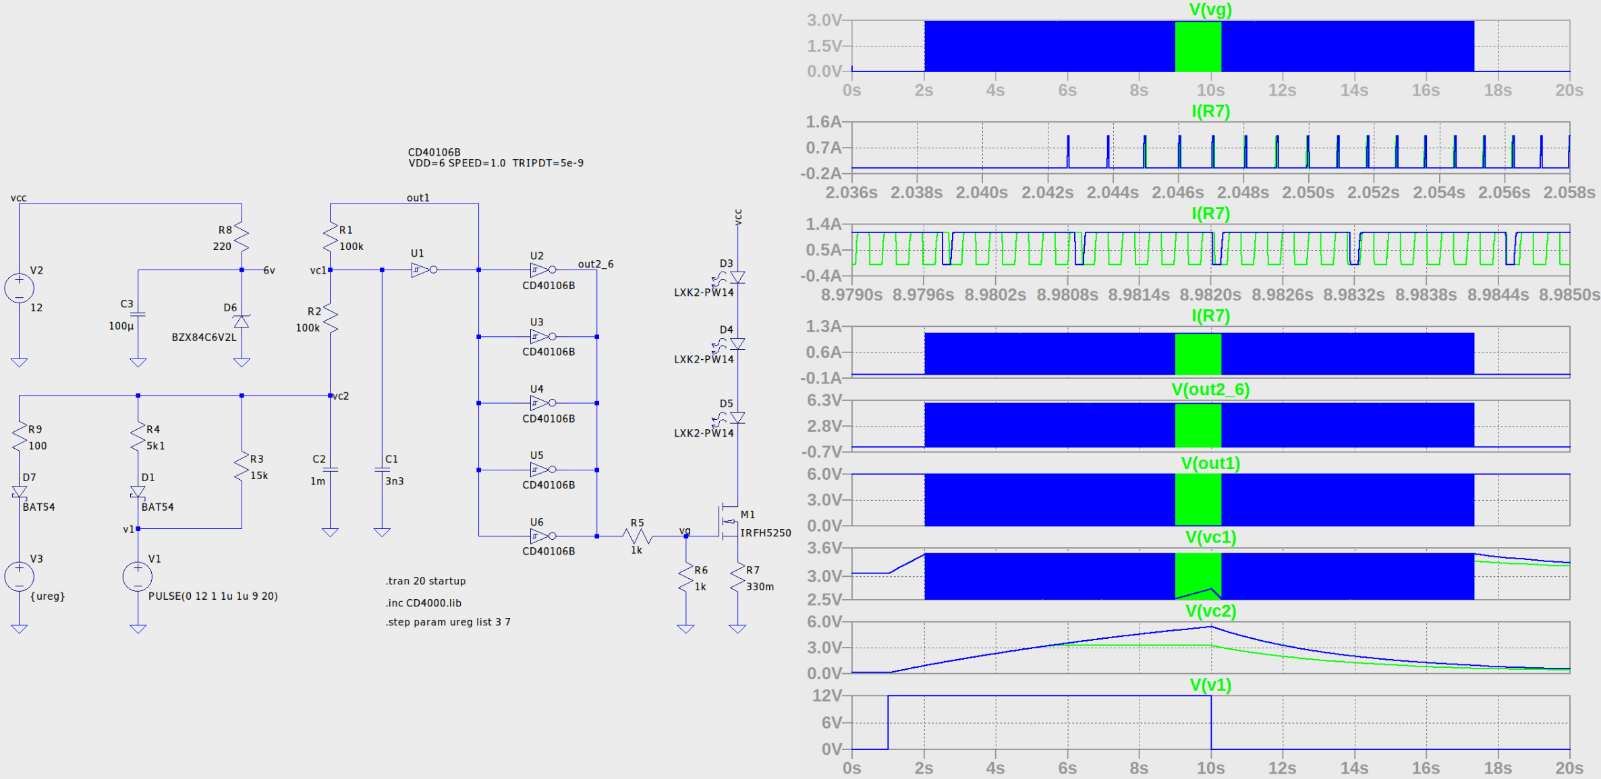Select the V(vc2) trace label

click(1210, 611)
